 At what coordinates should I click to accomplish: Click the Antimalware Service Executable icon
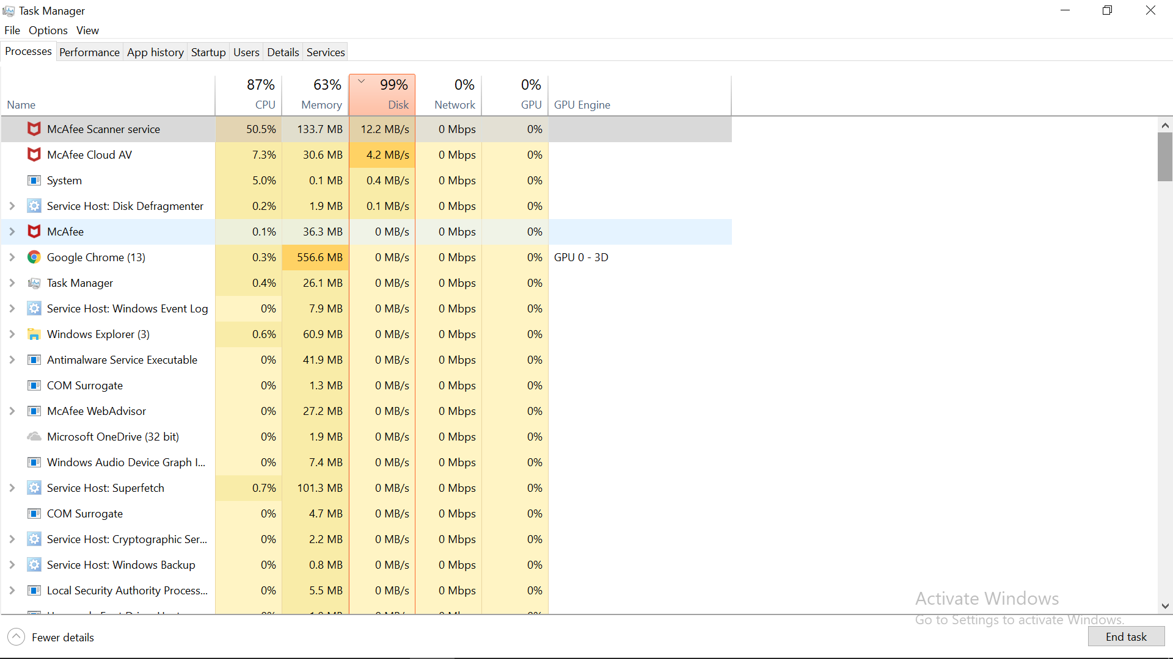34,359
